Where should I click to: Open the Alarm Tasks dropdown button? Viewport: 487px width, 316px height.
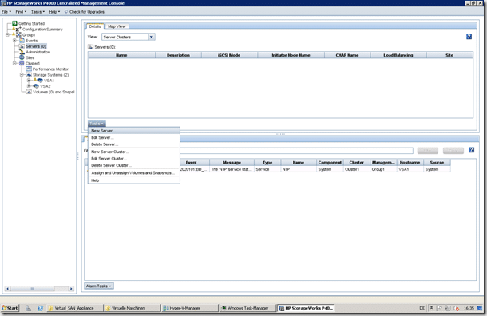coord(99,286)
